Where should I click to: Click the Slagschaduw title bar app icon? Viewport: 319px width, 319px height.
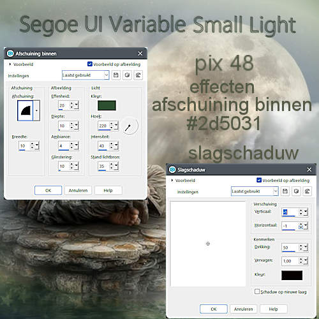click(172, 170)
